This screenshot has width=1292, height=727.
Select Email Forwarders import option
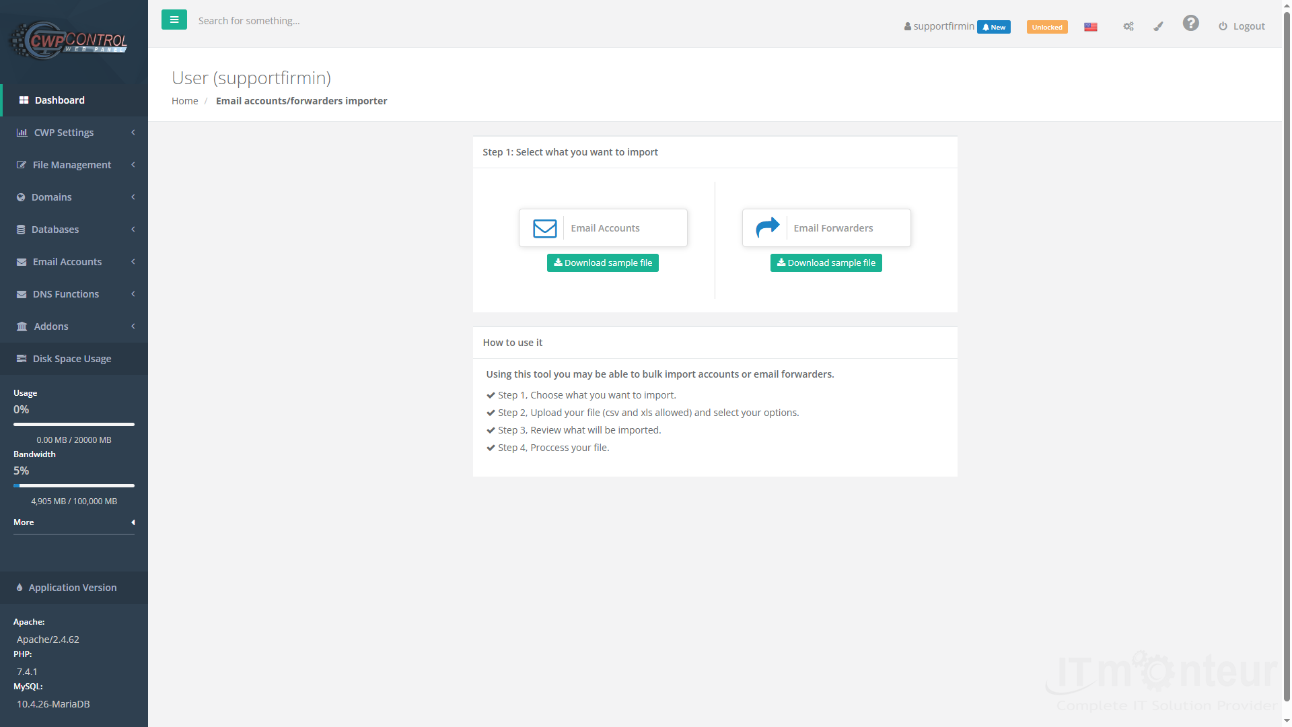click(x=826, y=228)
